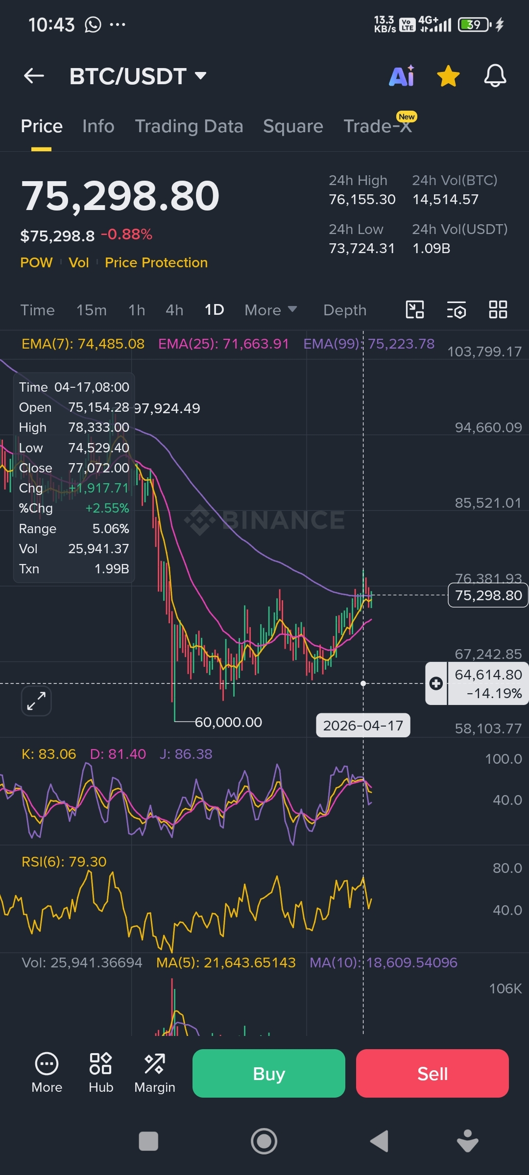Open the chart layout grid icon
The height and width of the screenshot is (1175, 529).
[498, 309]
